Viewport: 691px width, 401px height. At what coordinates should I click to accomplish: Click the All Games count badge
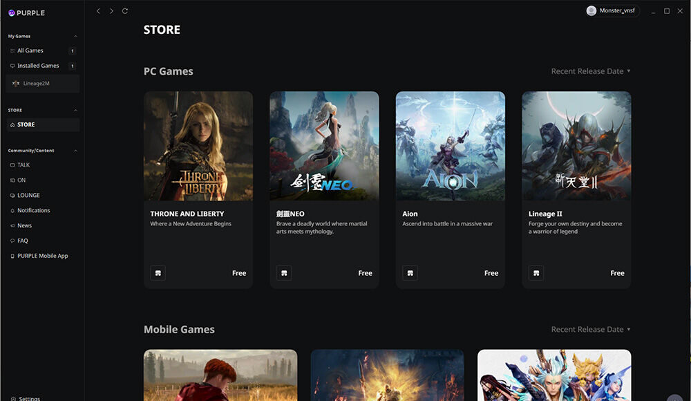tap(73, 50)
